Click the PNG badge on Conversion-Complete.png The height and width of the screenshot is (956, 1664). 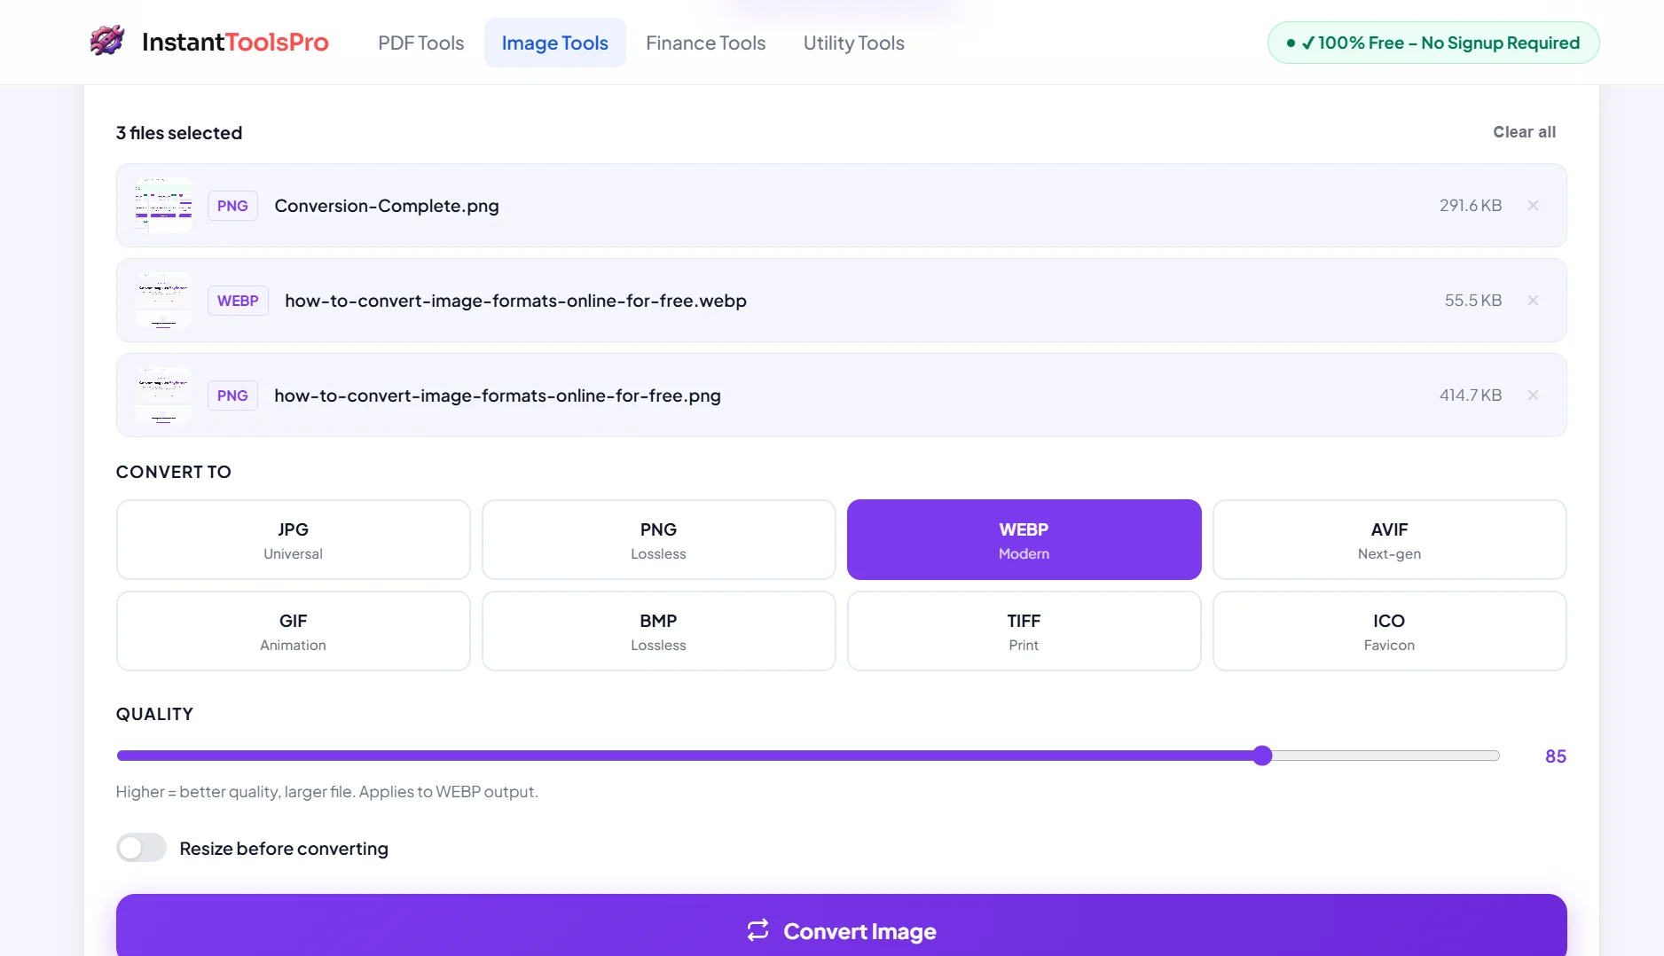232,206
